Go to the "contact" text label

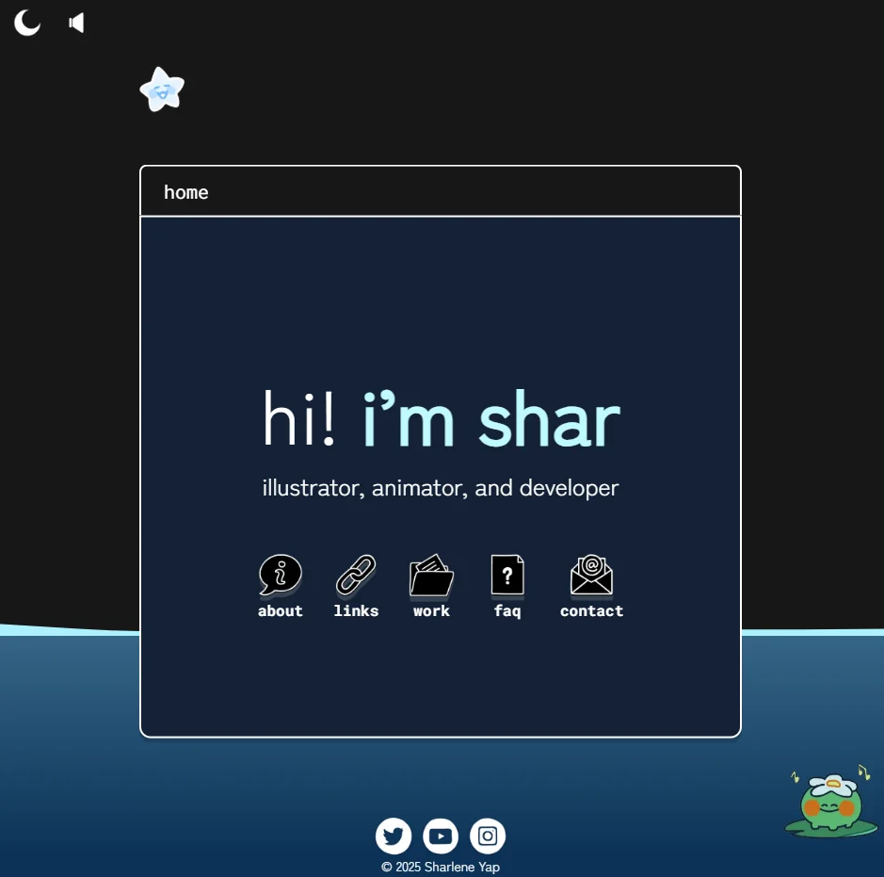[591, 611]
